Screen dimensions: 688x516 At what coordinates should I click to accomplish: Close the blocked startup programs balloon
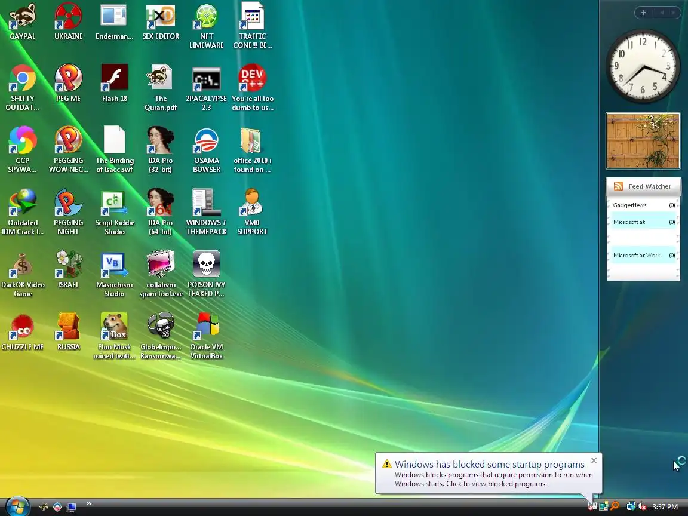click(594, 460)
